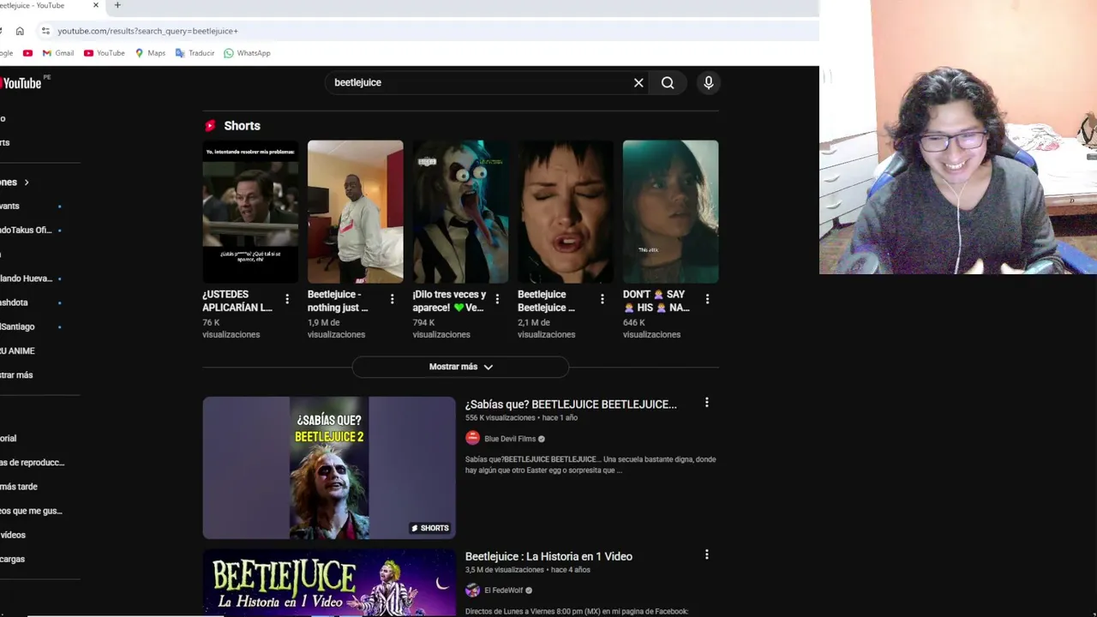
Task: Clear the beetlejuice search text
Action: [638, 83]
